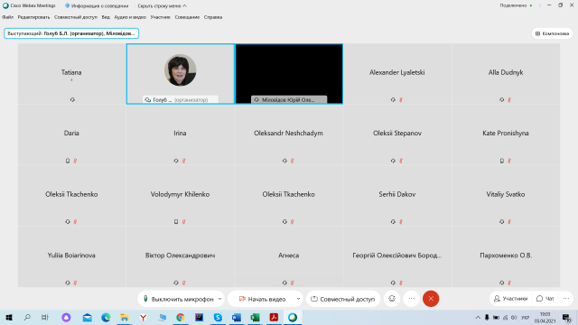This screenshot has width=578, height=325.
Task: Click muted mic icon on Alla Dudnyk tile
Action: (509, 100)
